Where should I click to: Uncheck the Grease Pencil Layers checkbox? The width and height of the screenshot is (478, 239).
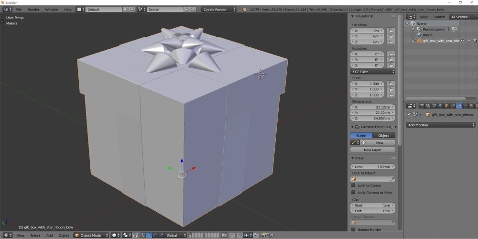point(358,127)
